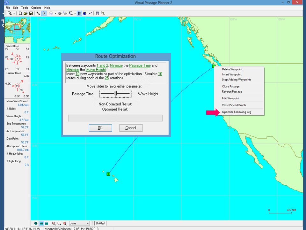Click the application icon in title bar
306x230 pixels.
(6, 3)
